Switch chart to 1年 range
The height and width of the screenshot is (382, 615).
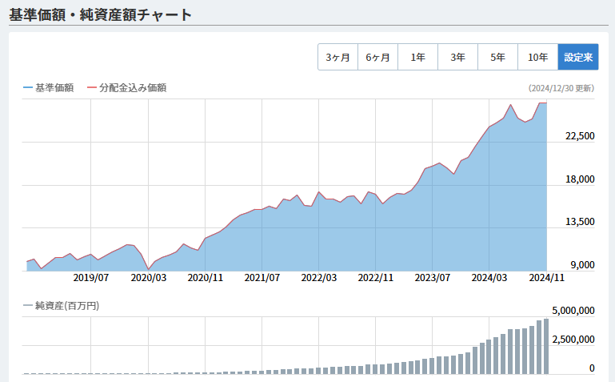(x=417, y=58)
